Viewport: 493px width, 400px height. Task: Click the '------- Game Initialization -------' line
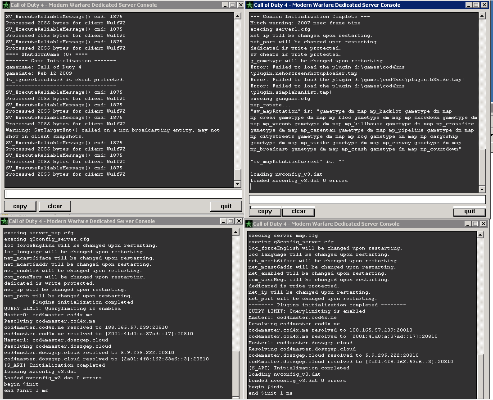point(61,61)
